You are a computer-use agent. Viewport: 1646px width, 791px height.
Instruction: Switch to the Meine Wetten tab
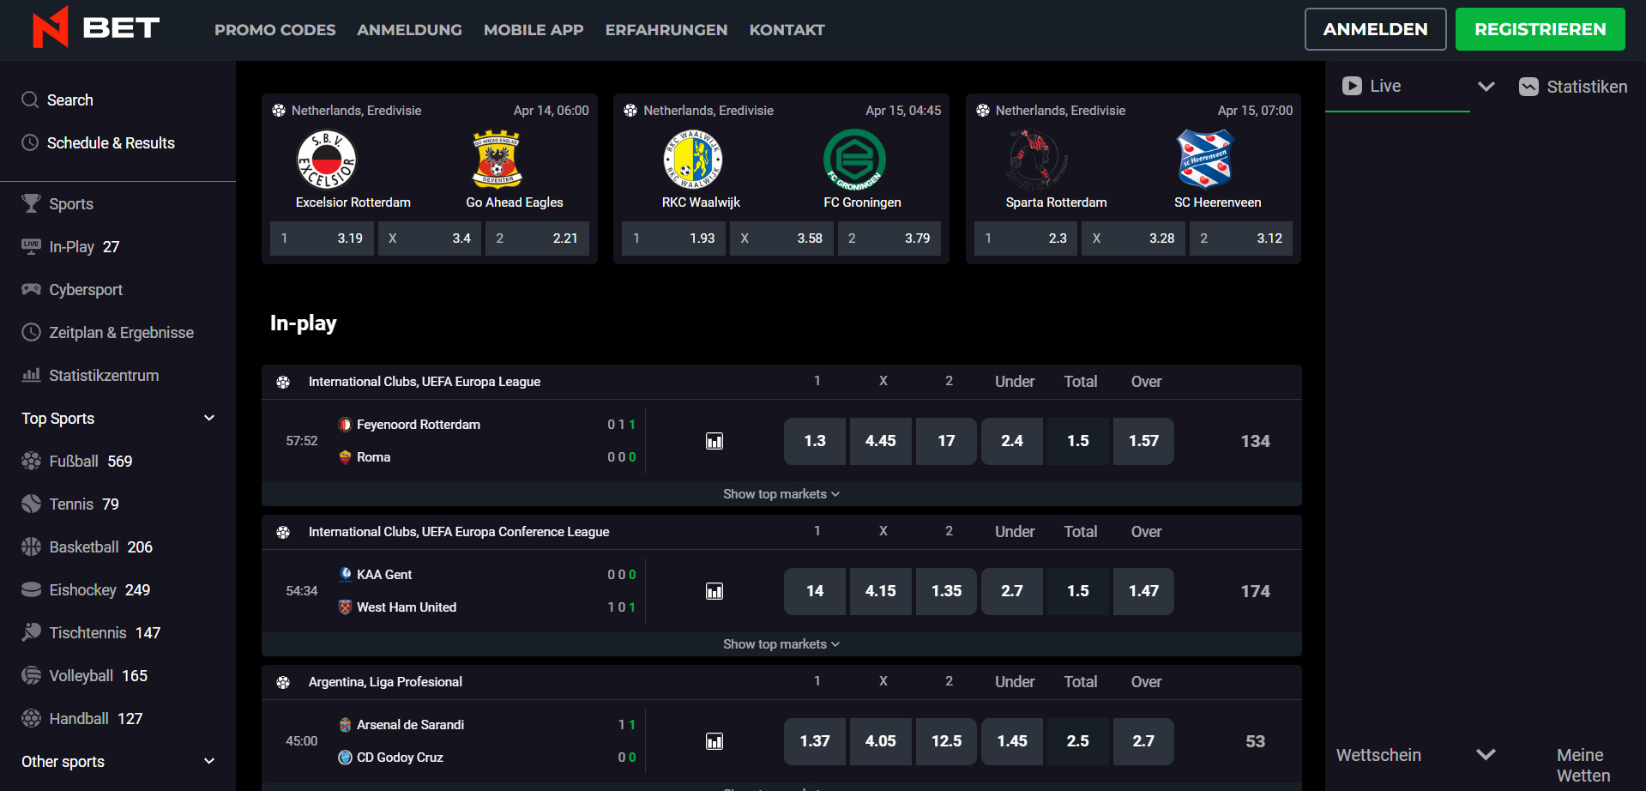tap(1583, 765)
